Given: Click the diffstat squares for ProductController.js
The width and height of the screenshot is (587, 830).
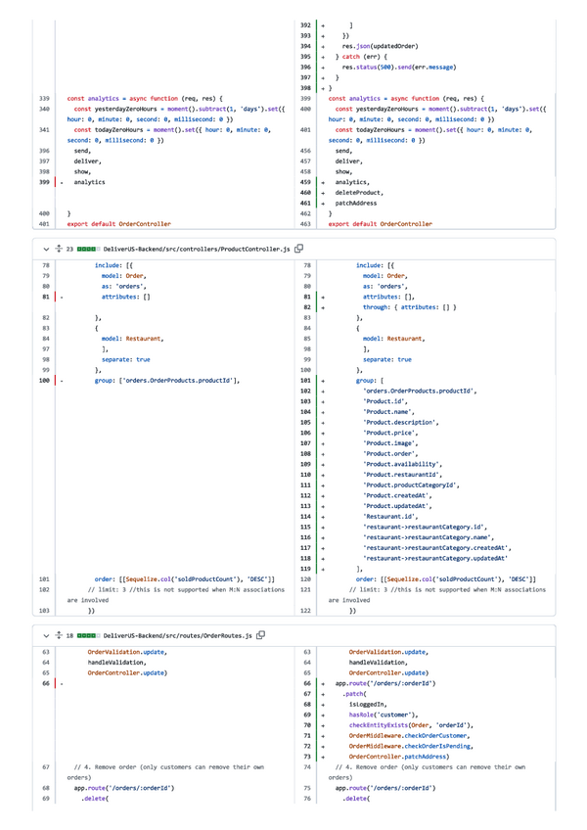Looking at the screenshot, I should coord(88,250).
